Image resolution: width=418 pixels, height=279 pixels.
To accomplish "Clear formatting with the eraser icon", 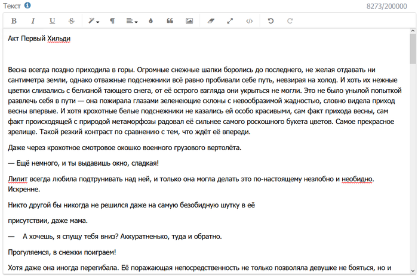I will (x=211, y=21).
